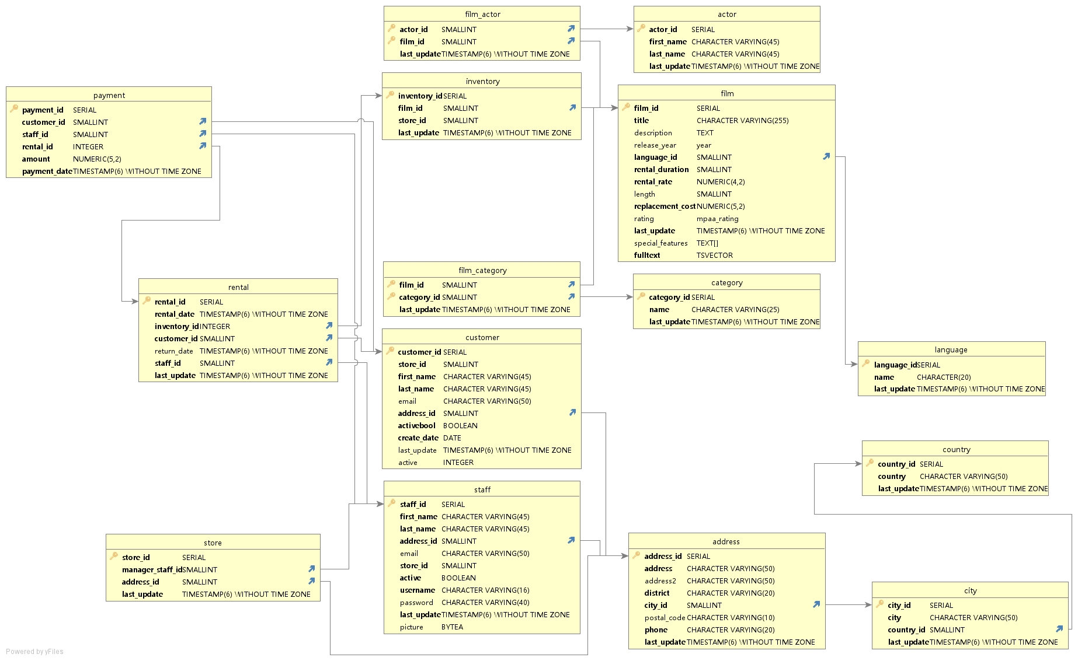Select the key icon next to actor_id in film_actor
The image size is (1078, 661).
[391, 29]
